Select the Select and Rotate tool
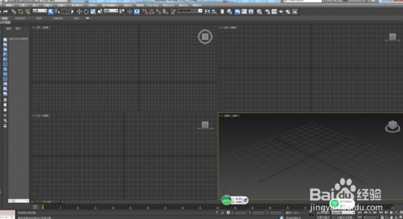This screenshot has height=219, width=403. point(86,12)
